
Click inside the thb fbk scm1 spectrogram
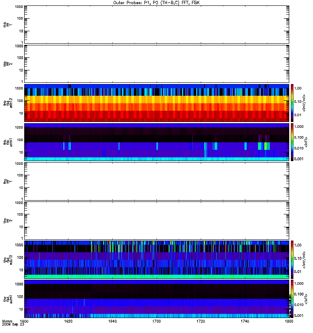click(x=156, y=142)
